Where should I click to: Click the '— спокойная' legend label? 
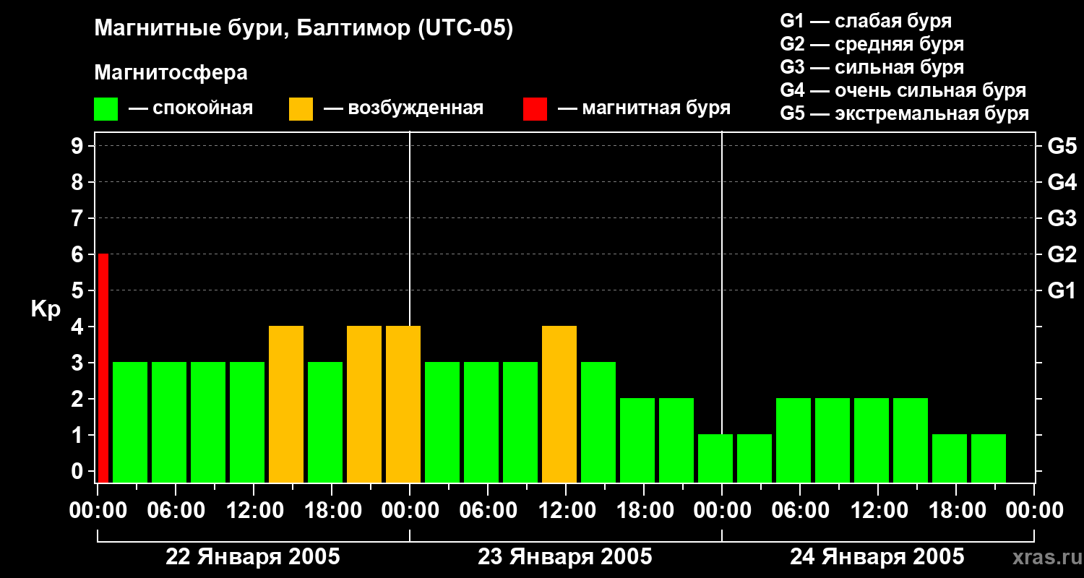point(191,108)
